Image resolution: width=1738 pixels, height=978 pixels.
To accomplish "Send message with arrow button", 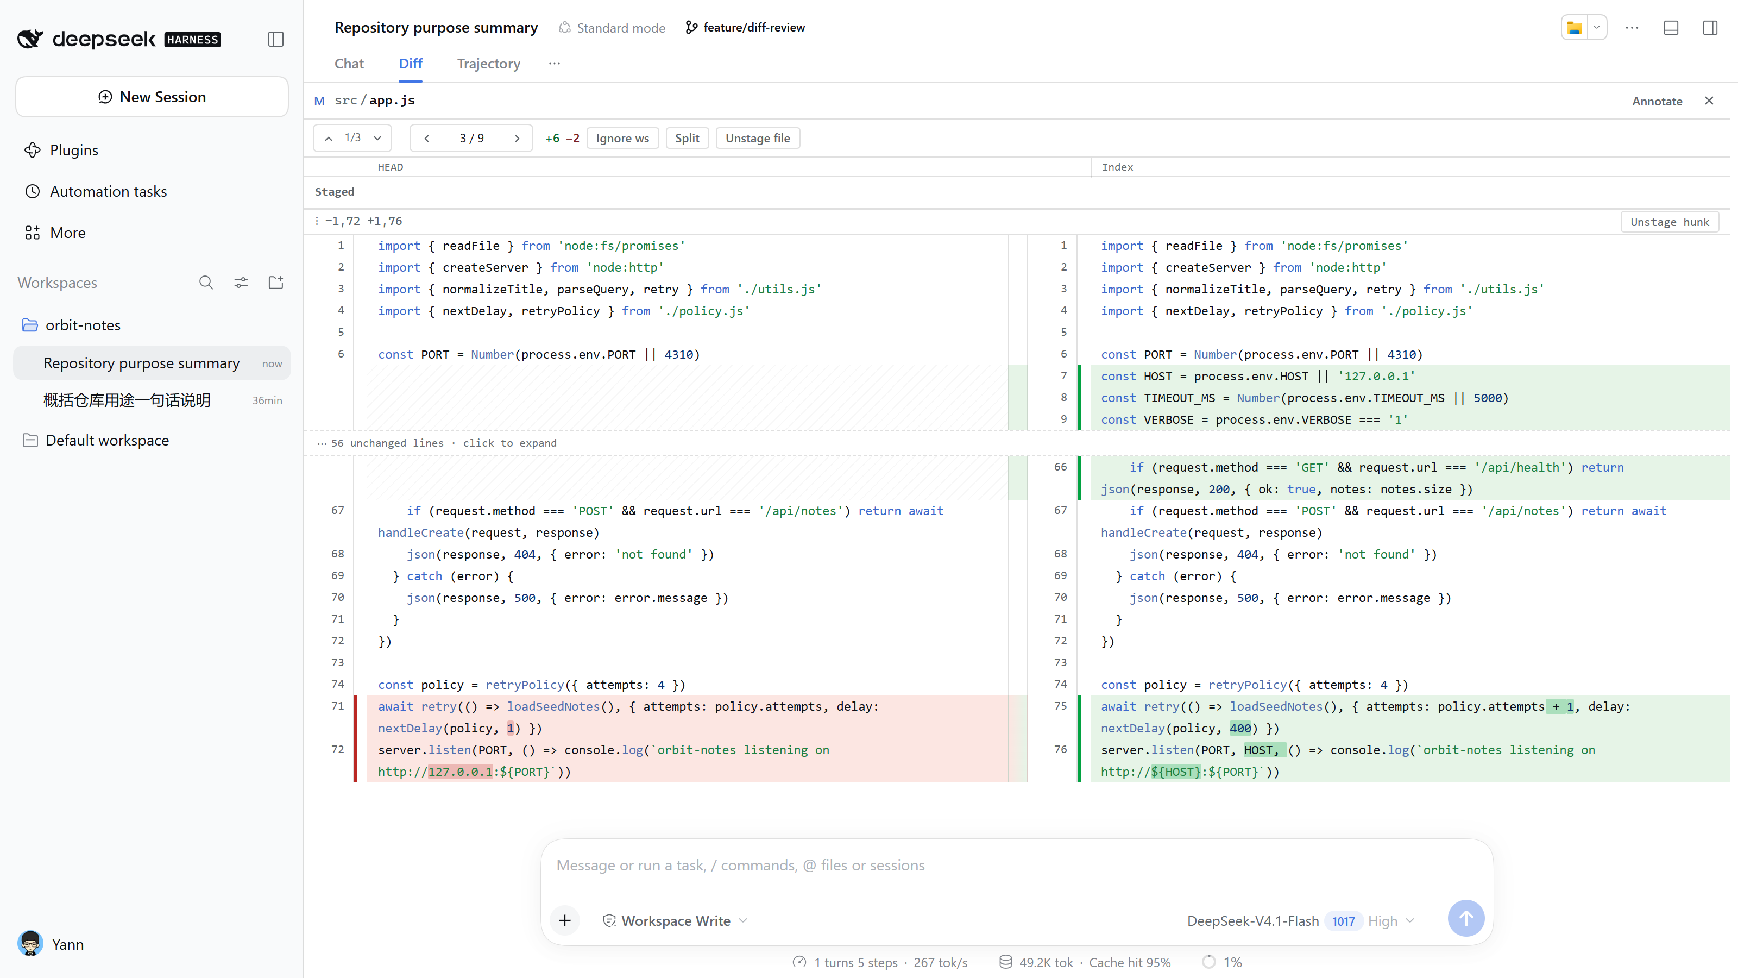I will coord(1465,918).
